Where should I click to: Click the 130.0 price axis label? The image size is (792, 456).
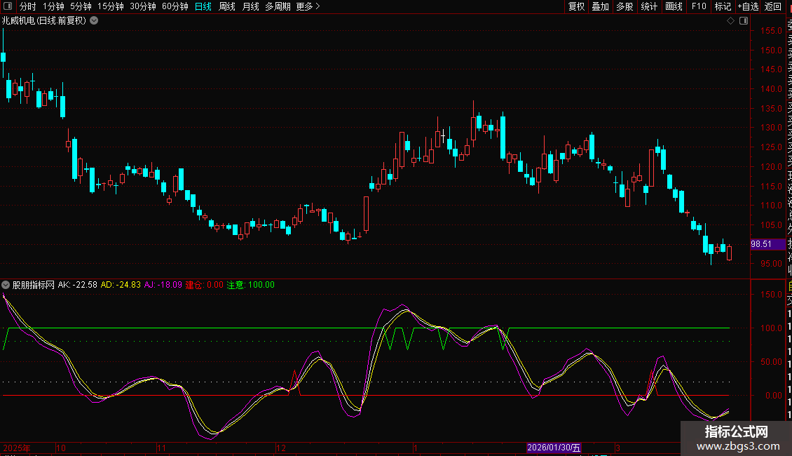point(771,128)
